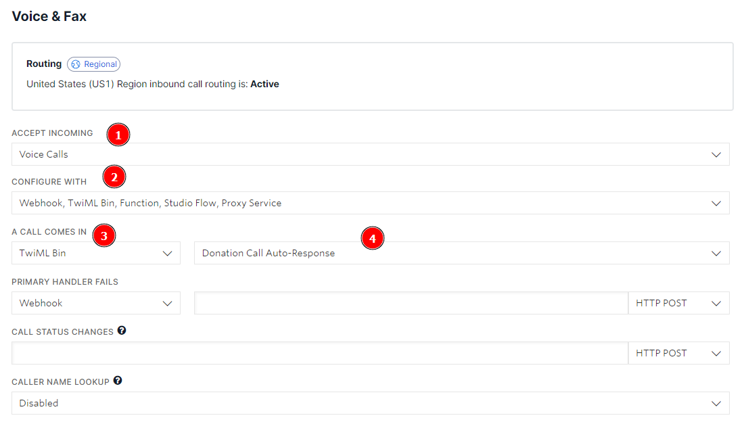The width and height of the screenshot is (746, 422).
Task: Open the TwiML Bin handler type dropdown
Action: pos(96,253)
